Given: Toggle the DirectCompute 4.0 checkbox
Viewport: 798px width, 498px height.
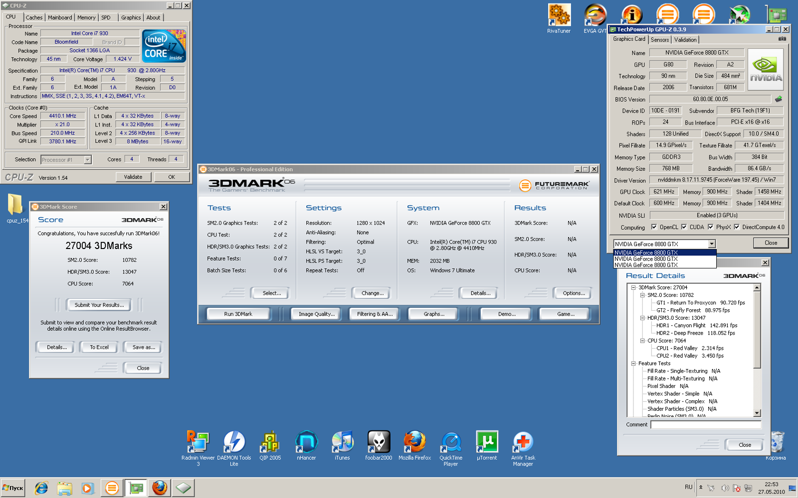Looking at the screenshot, I should [x=737, y=227].
